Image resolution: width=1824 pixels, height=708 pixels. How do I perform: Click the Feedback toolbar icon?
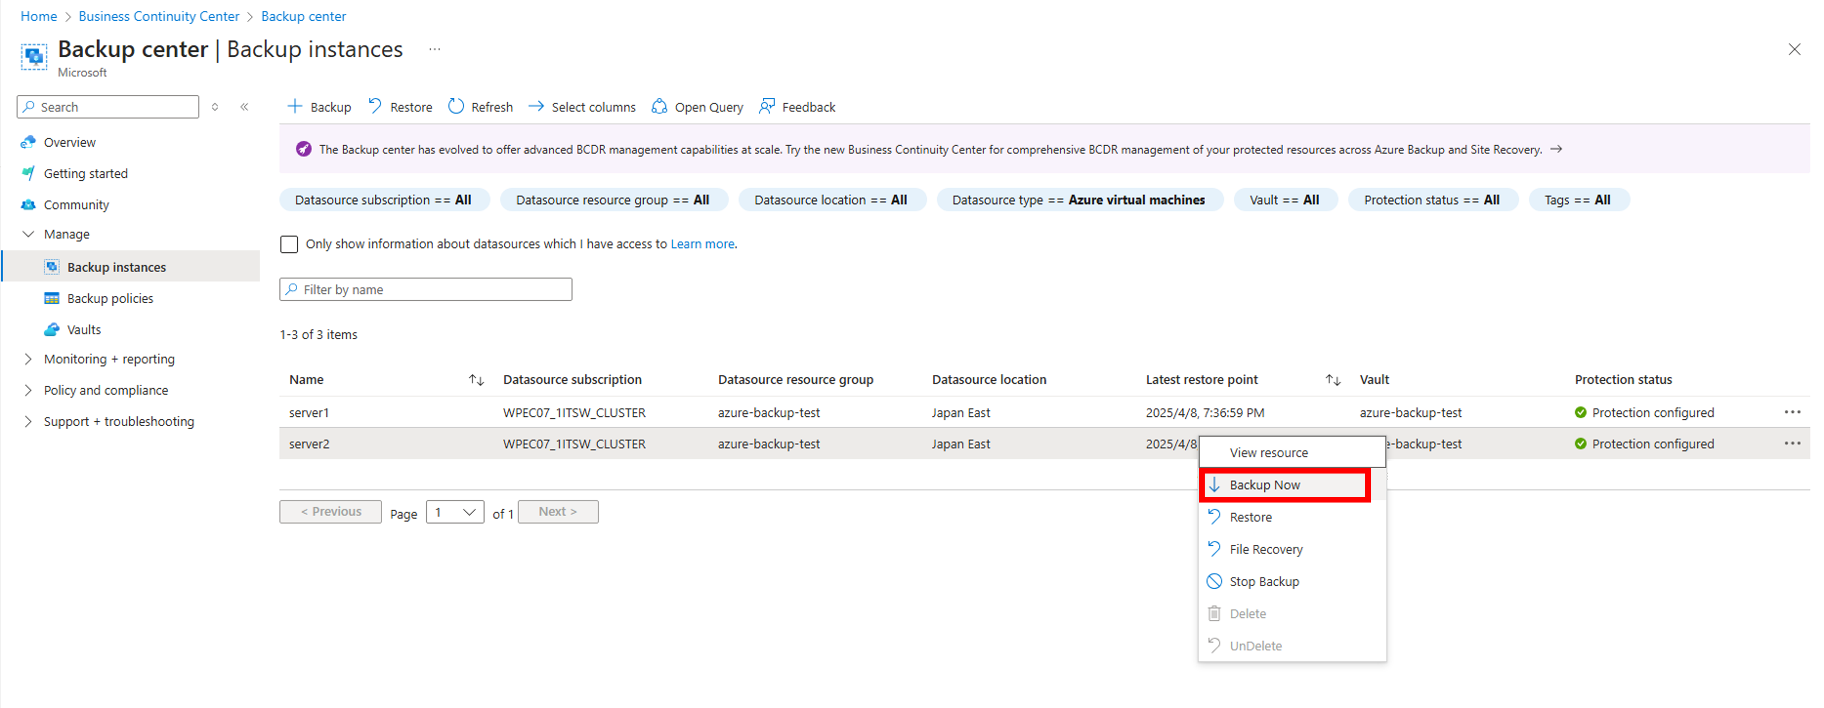click(766, 107)
